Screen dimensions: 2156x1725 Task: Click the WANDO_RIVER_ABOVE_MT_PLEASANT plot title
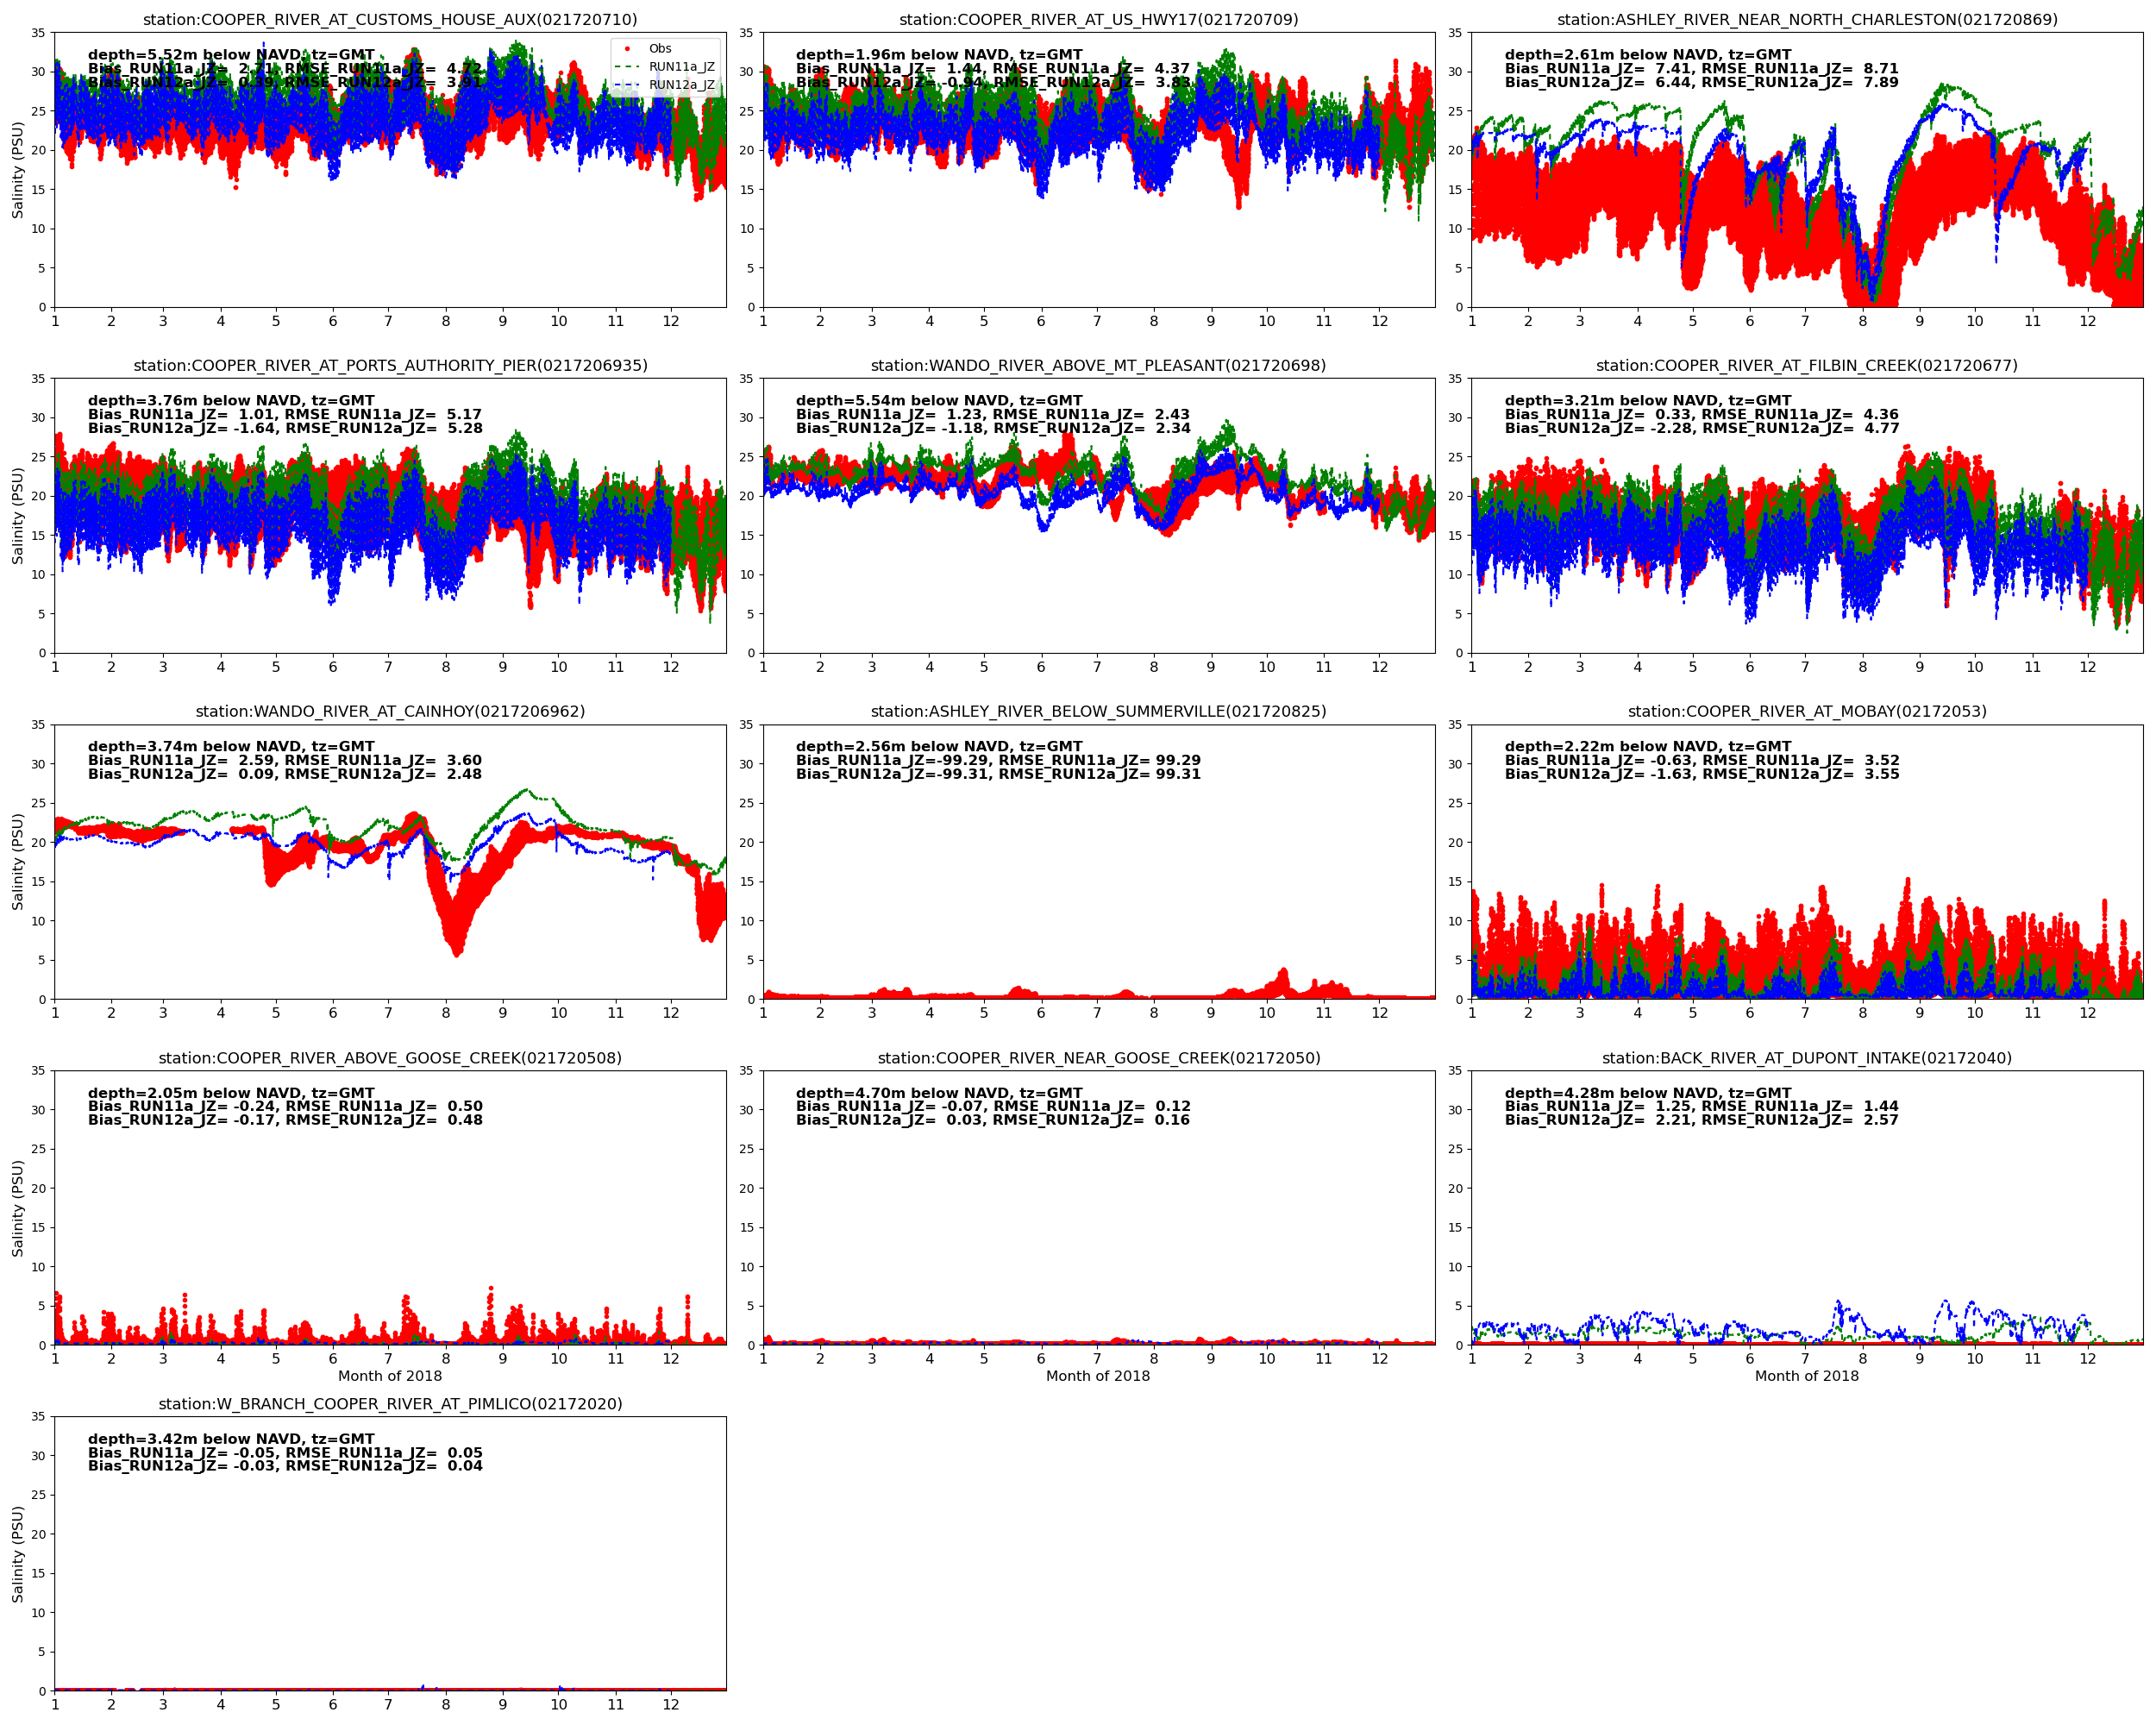[1098, 366]
